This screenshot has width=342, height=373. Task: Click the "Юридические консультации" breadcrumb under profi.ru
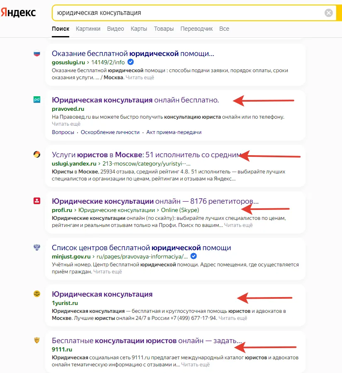coord(116,210)
